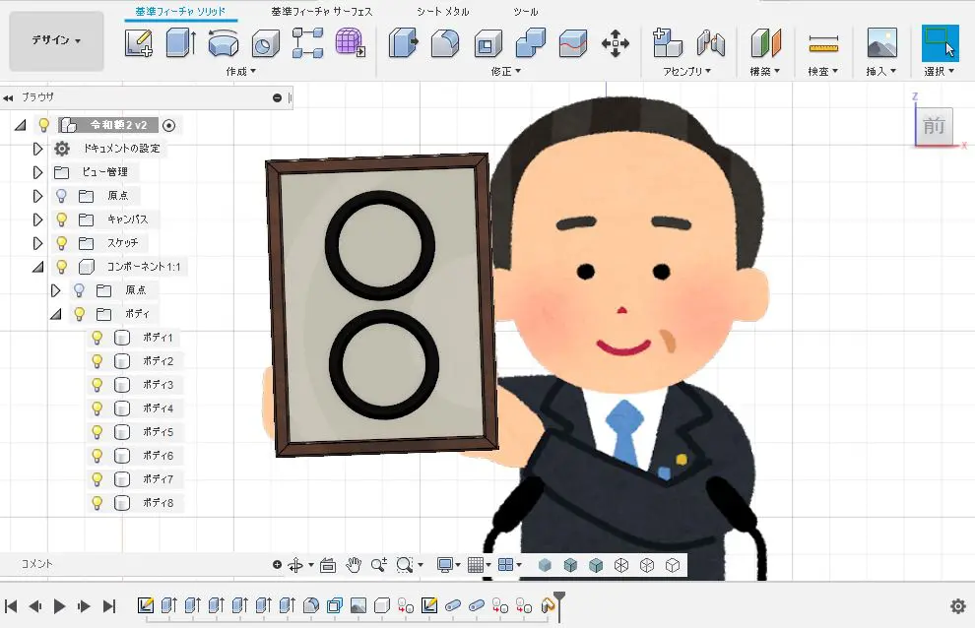Viewport: 975px width, 628px height.
Task: Click the Insert Image tool under 挿入
Action: coord(881,44)
